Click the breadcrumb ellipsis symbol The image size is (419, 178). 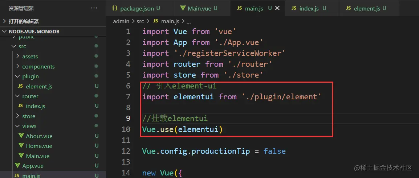[x=188, y=22]
